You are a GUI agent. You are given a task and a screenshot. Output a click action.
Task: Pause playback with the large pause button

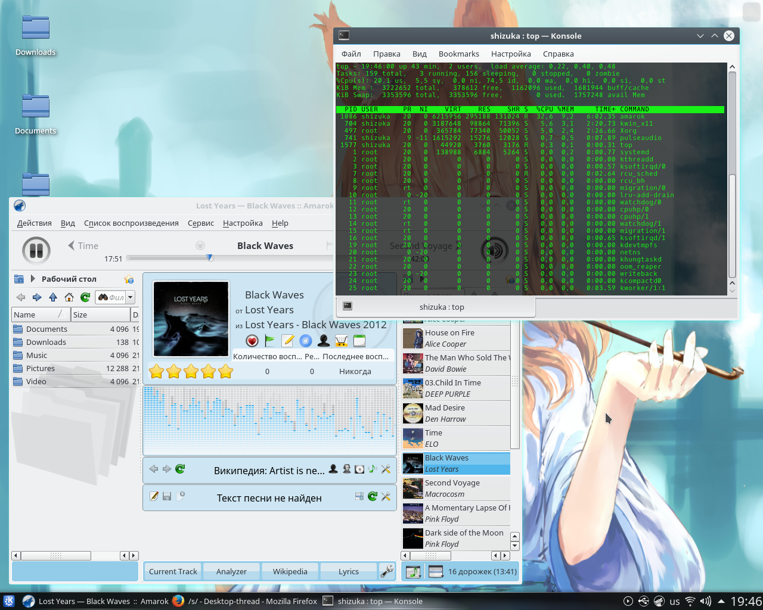click(36, 250)
